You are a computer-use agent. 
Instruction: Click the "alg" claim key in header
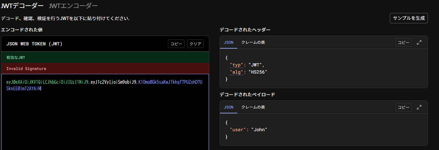point(237,72)
